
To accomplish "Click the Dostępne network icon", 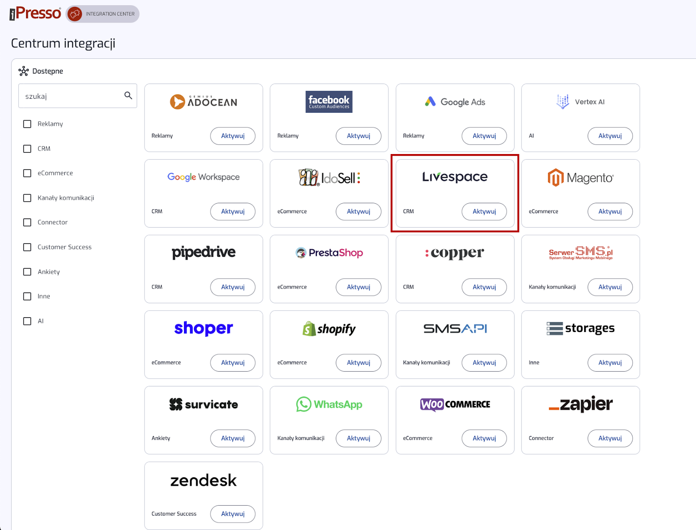I will click(23, 71).
